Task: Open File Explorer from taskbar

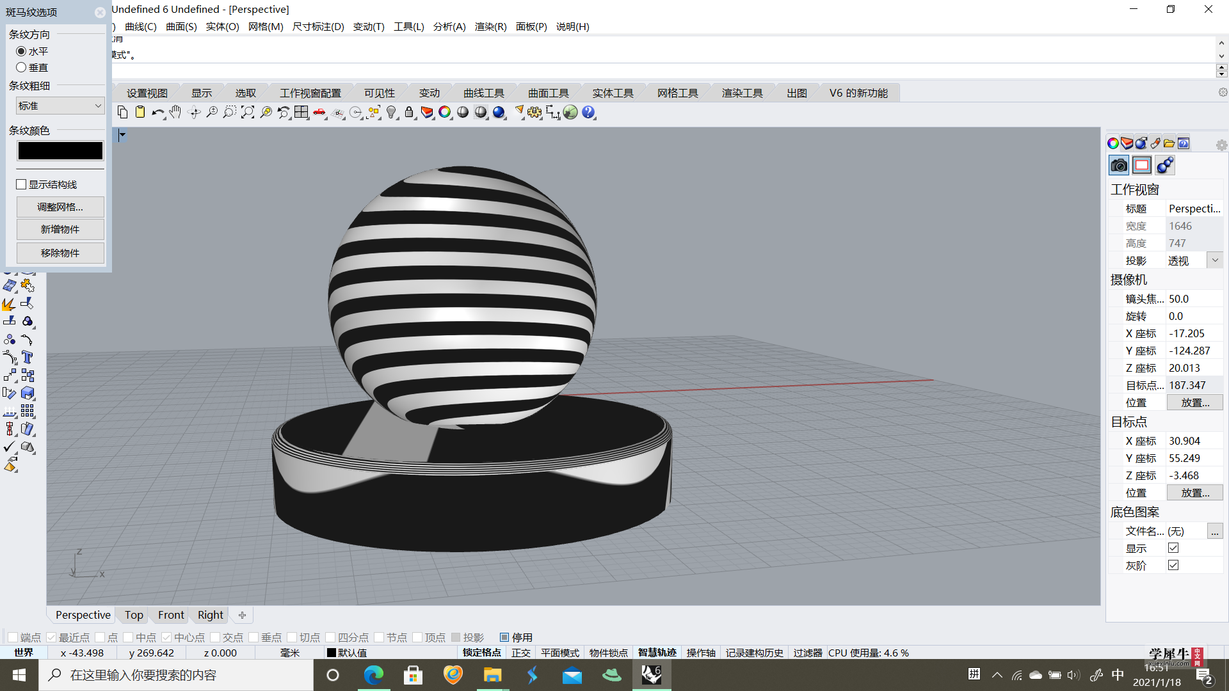Action: [492, 675]
